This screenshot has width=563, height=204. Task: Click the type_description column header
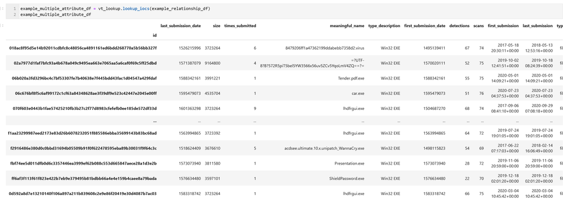[384, 26]
